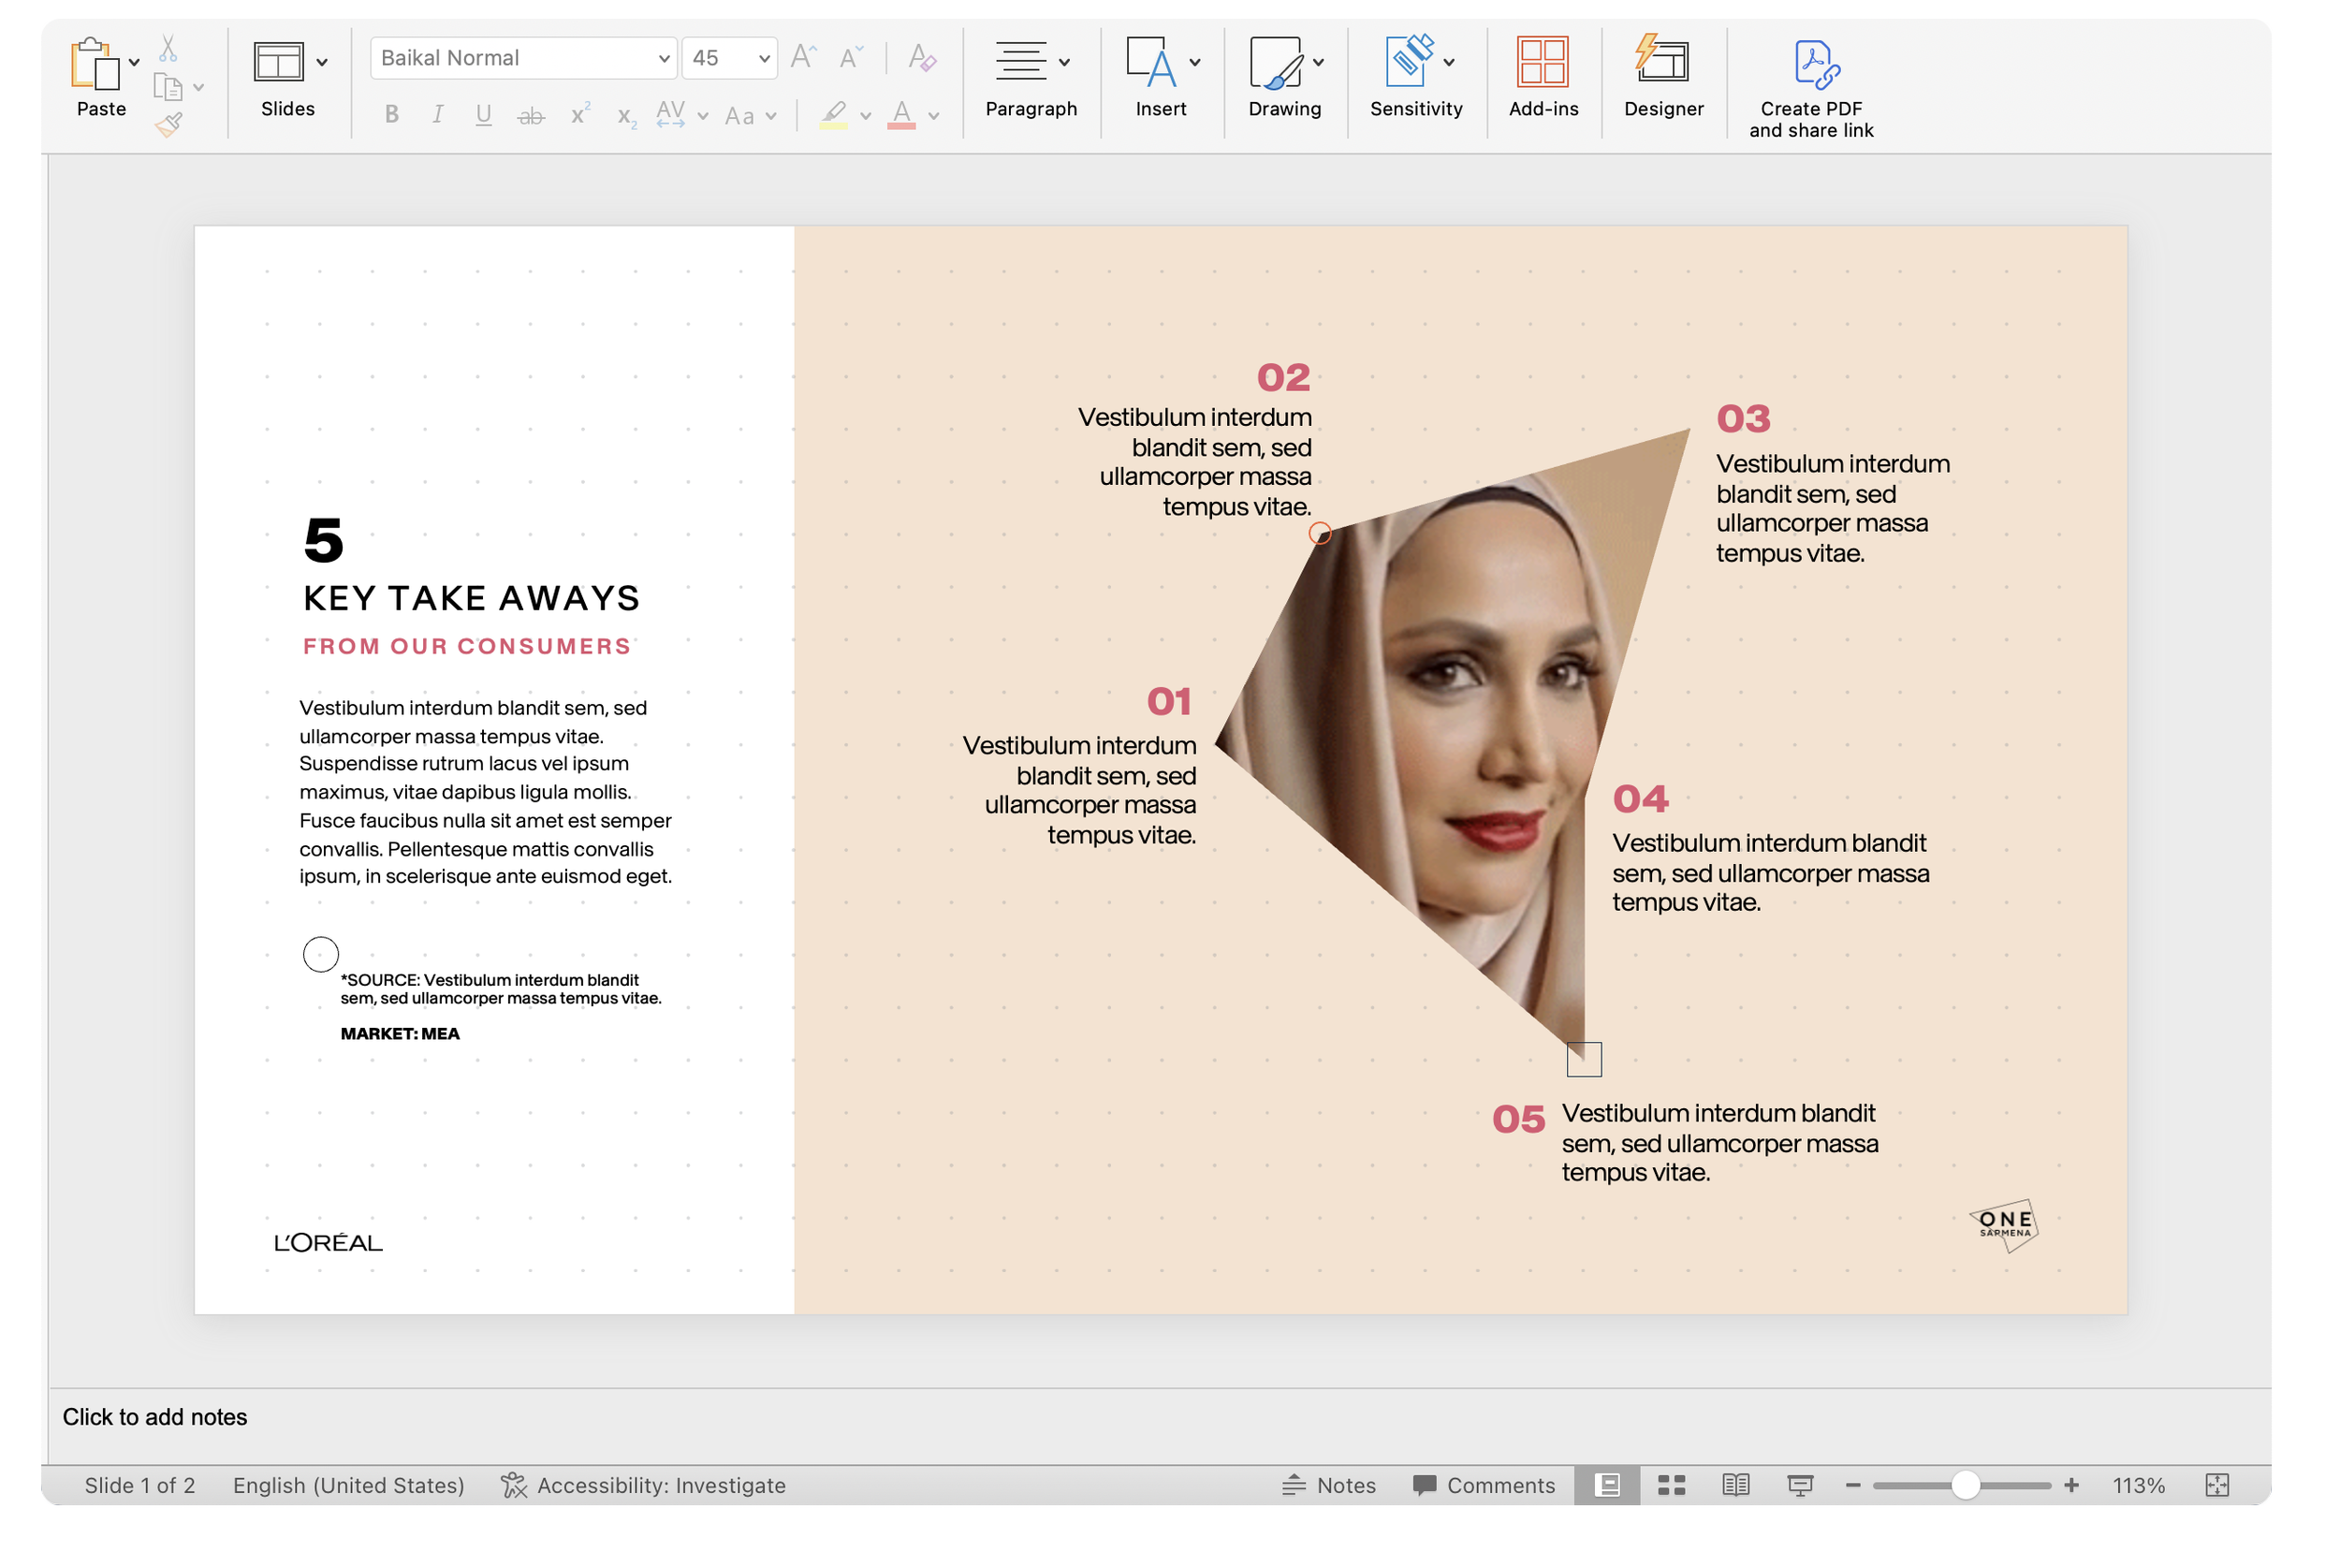
Task: Switch to Slide Sorter grid view
Action: pos(1671,1485)
